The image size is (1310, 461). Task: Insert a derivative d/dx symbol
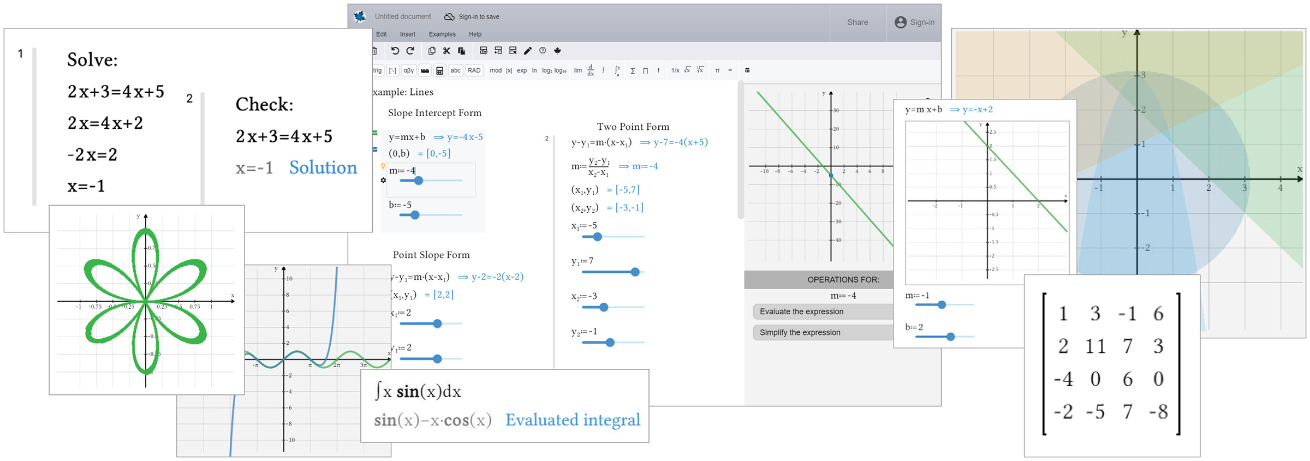(x=591, y=70)
